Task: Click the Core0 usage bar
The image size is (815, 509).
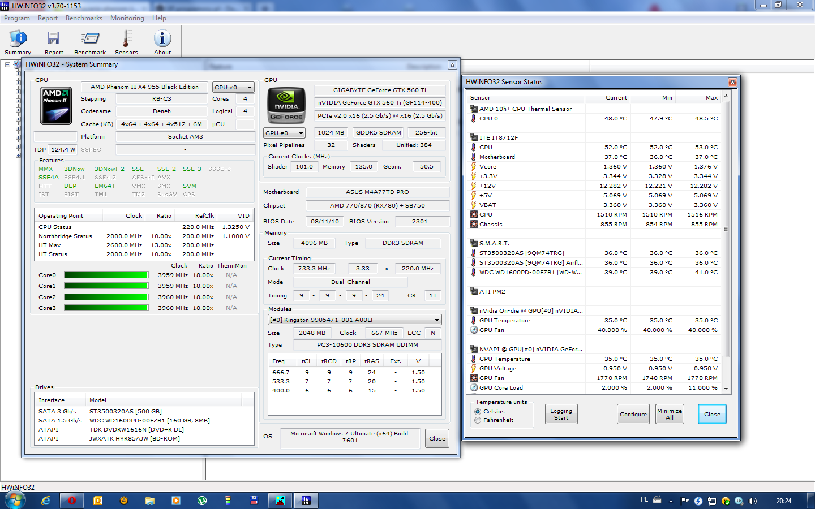Action: pos(106,275)
